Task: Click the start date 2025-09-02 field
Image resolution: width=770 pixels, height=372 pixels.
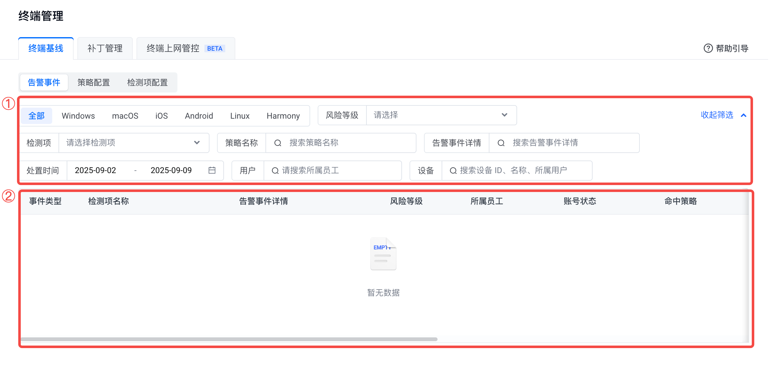Action: [96, 170]
